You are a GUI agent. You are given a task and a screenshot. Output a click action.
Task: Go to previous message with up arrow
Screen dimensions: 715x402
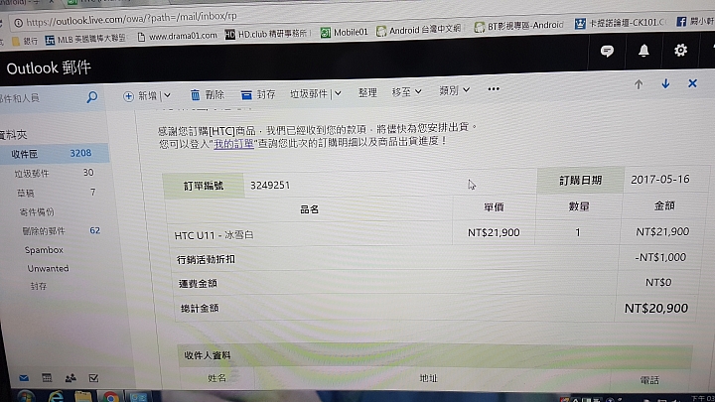click(639, 84)
